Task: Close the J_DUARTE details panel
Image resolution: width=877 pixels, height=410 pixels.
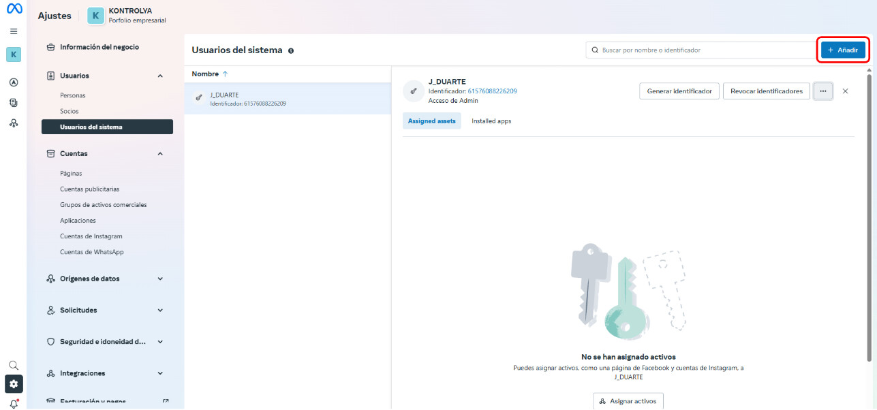Action: tap(845, 91)
